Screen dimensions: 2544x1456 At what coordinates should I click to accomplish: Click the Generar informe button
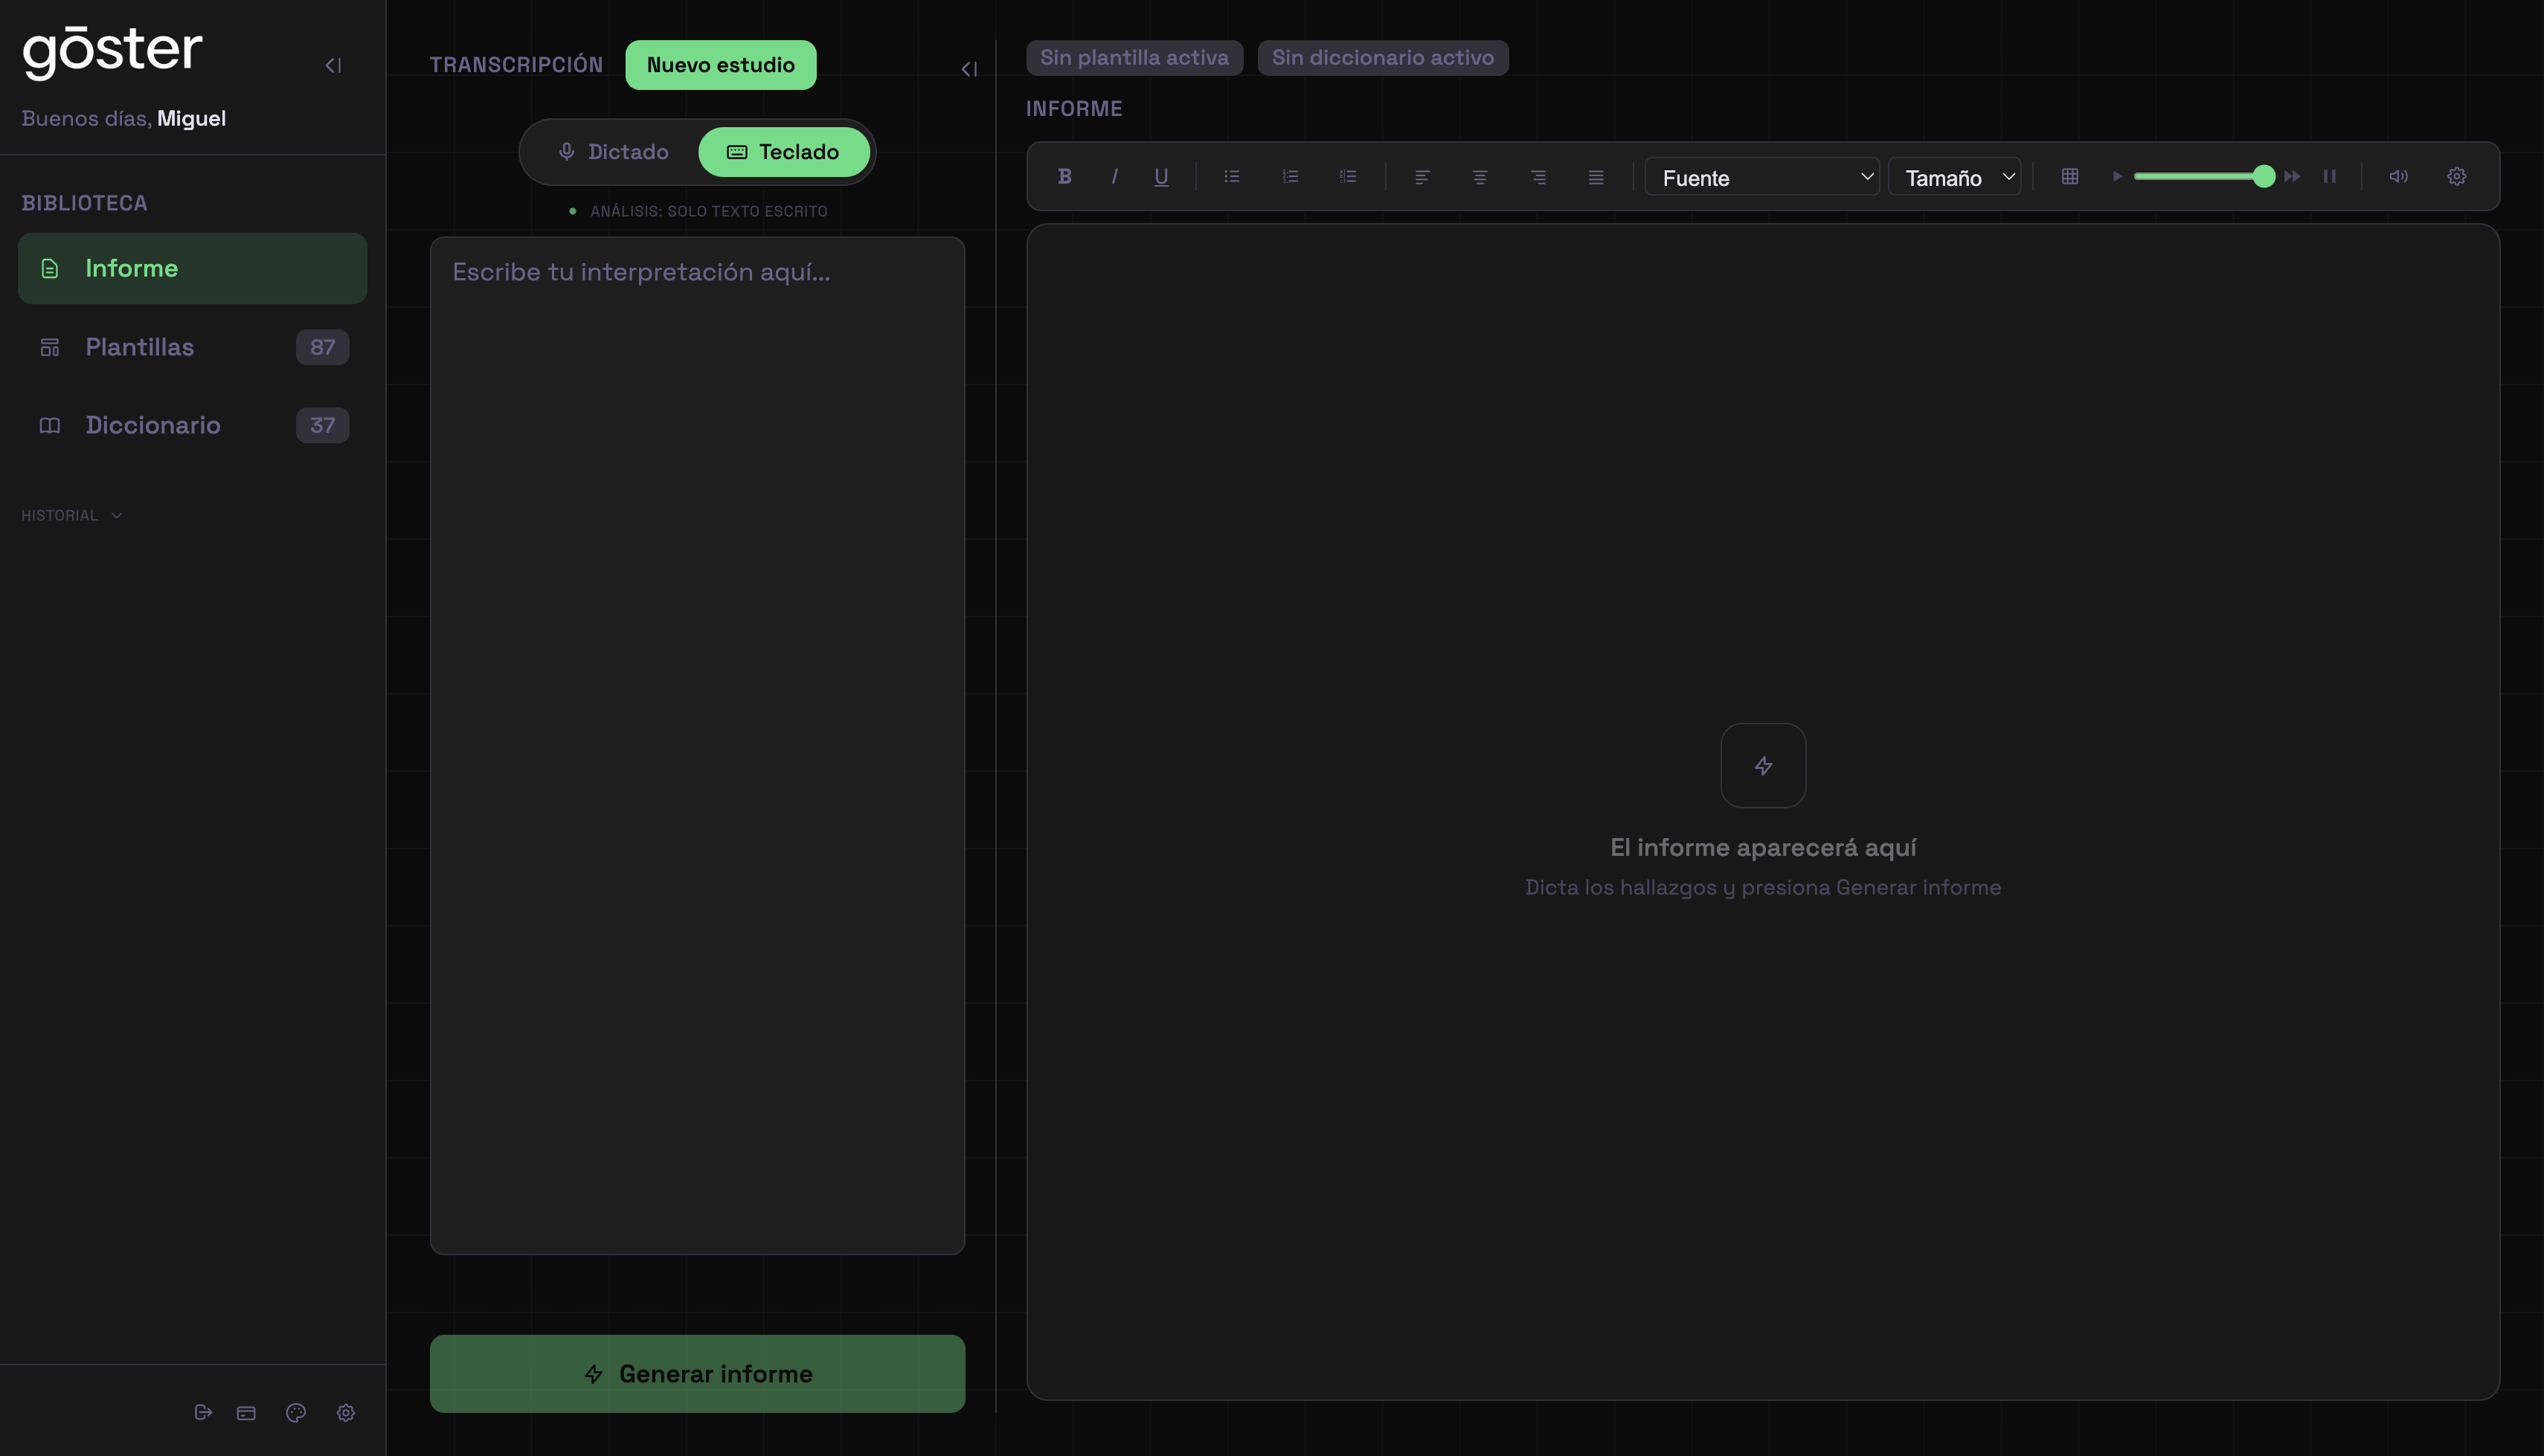coord(697,1374)
